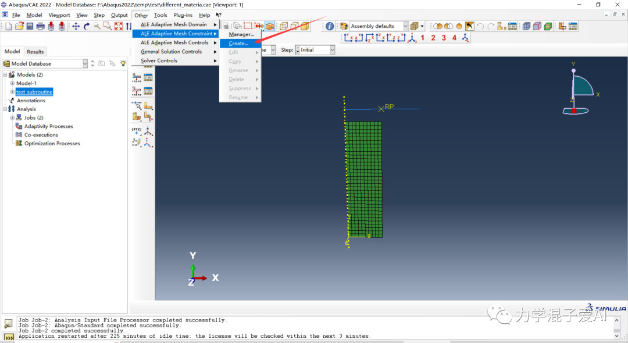Screen dimensions: 628x343
Task: Switch to the Results tab
Action: tap(35, 52)
